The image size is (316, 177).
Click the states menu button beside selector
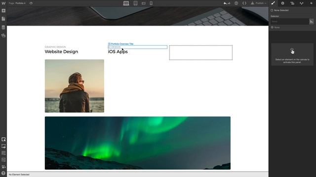coord(312,22)
